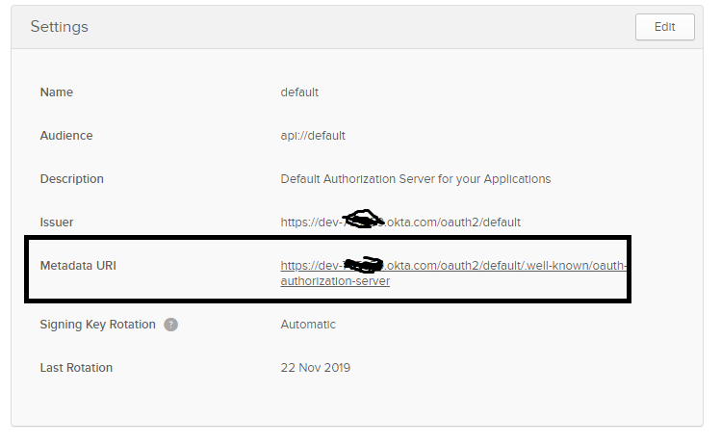Select the Last Rotation field label
721x445 pixels.
pyautogui.click(x=76, y=368)
